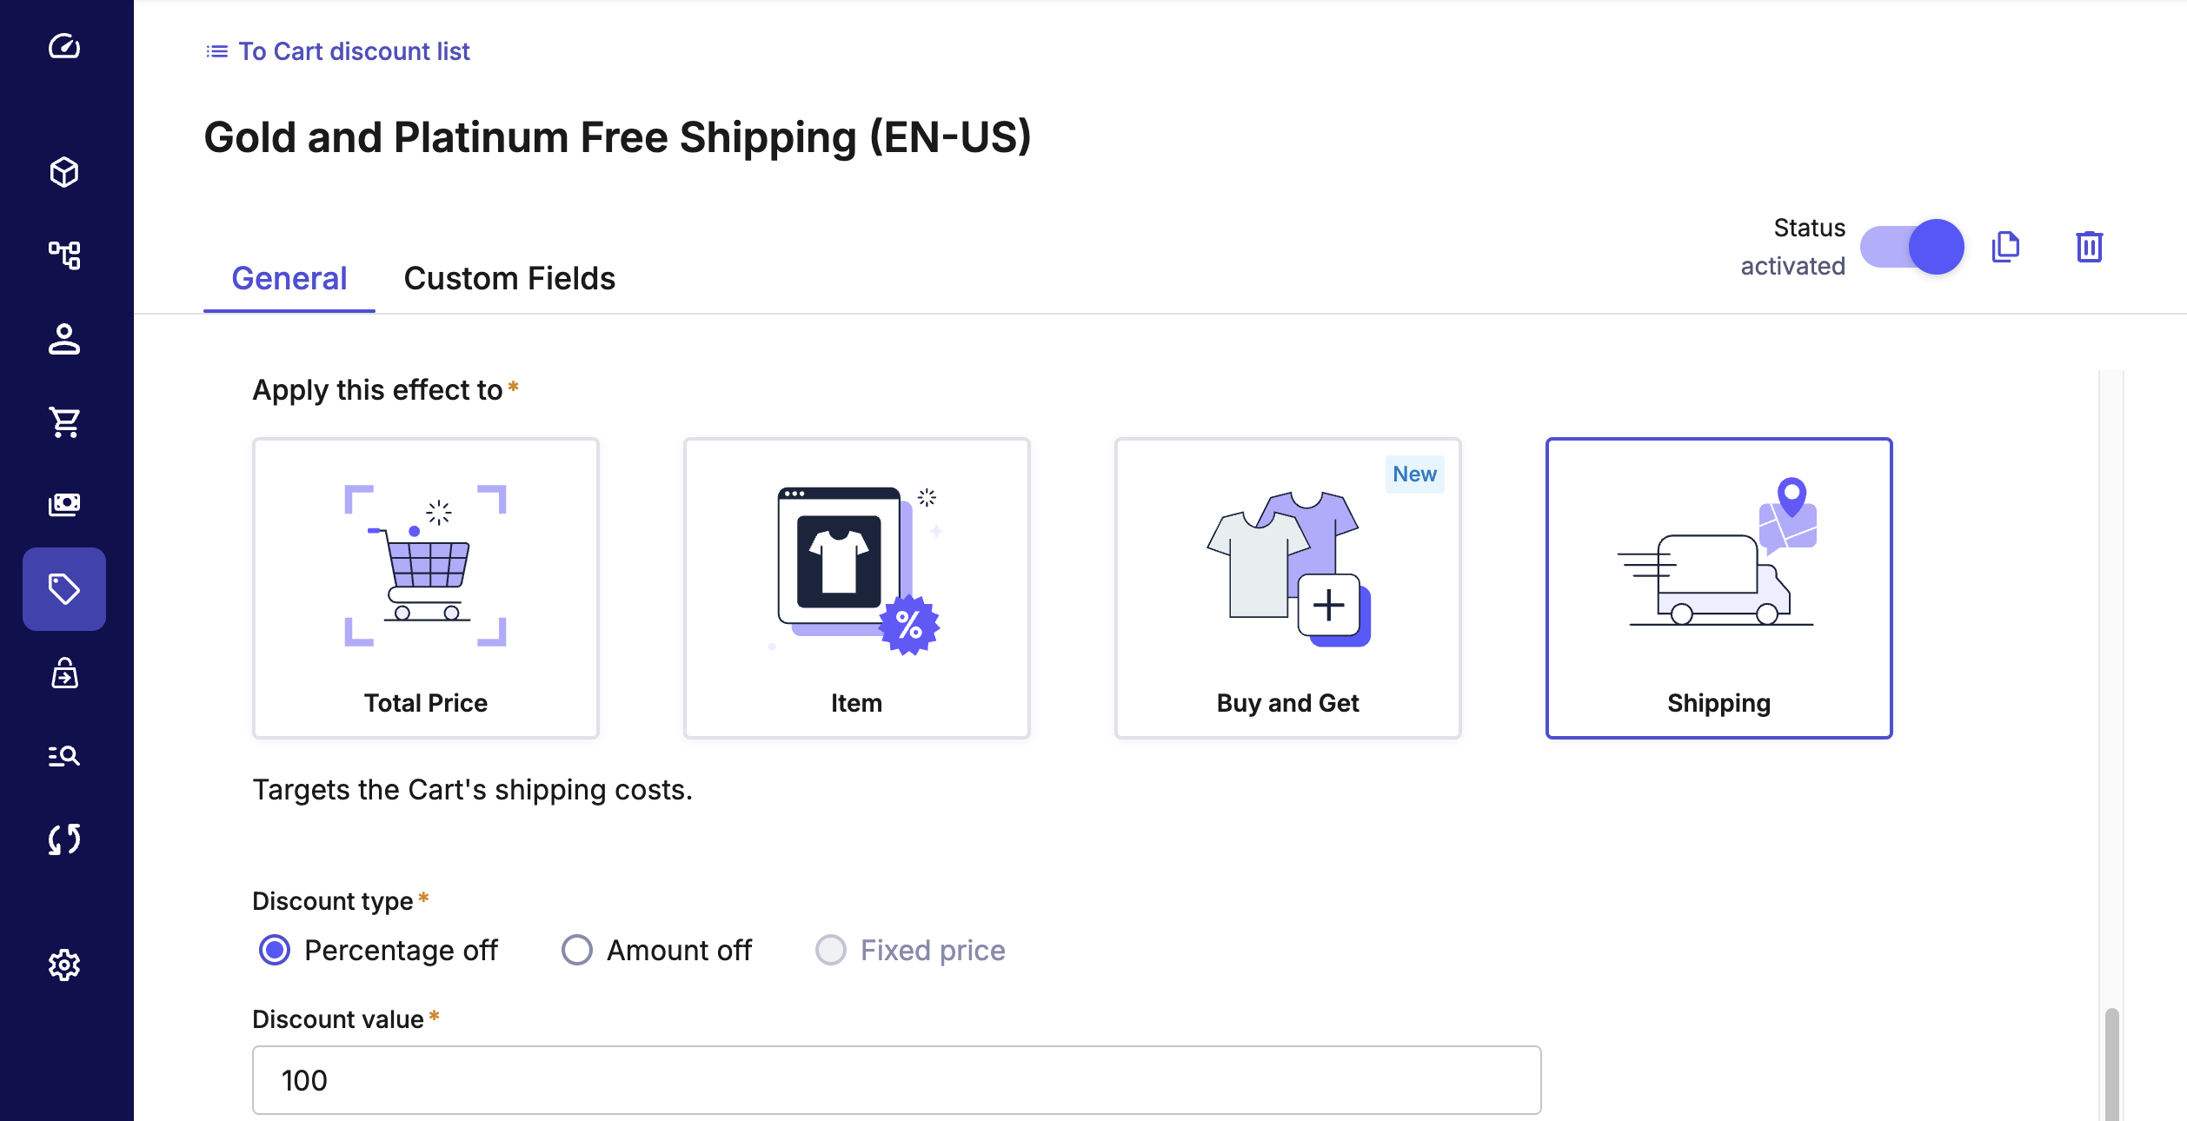This screenshot has height=1121, width=2187.
Task: Select the Percentage off radio button
Action: (x=275, y=950)
